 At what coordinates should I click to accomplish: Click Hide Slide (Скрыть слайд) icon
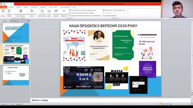tap(49, 11)
